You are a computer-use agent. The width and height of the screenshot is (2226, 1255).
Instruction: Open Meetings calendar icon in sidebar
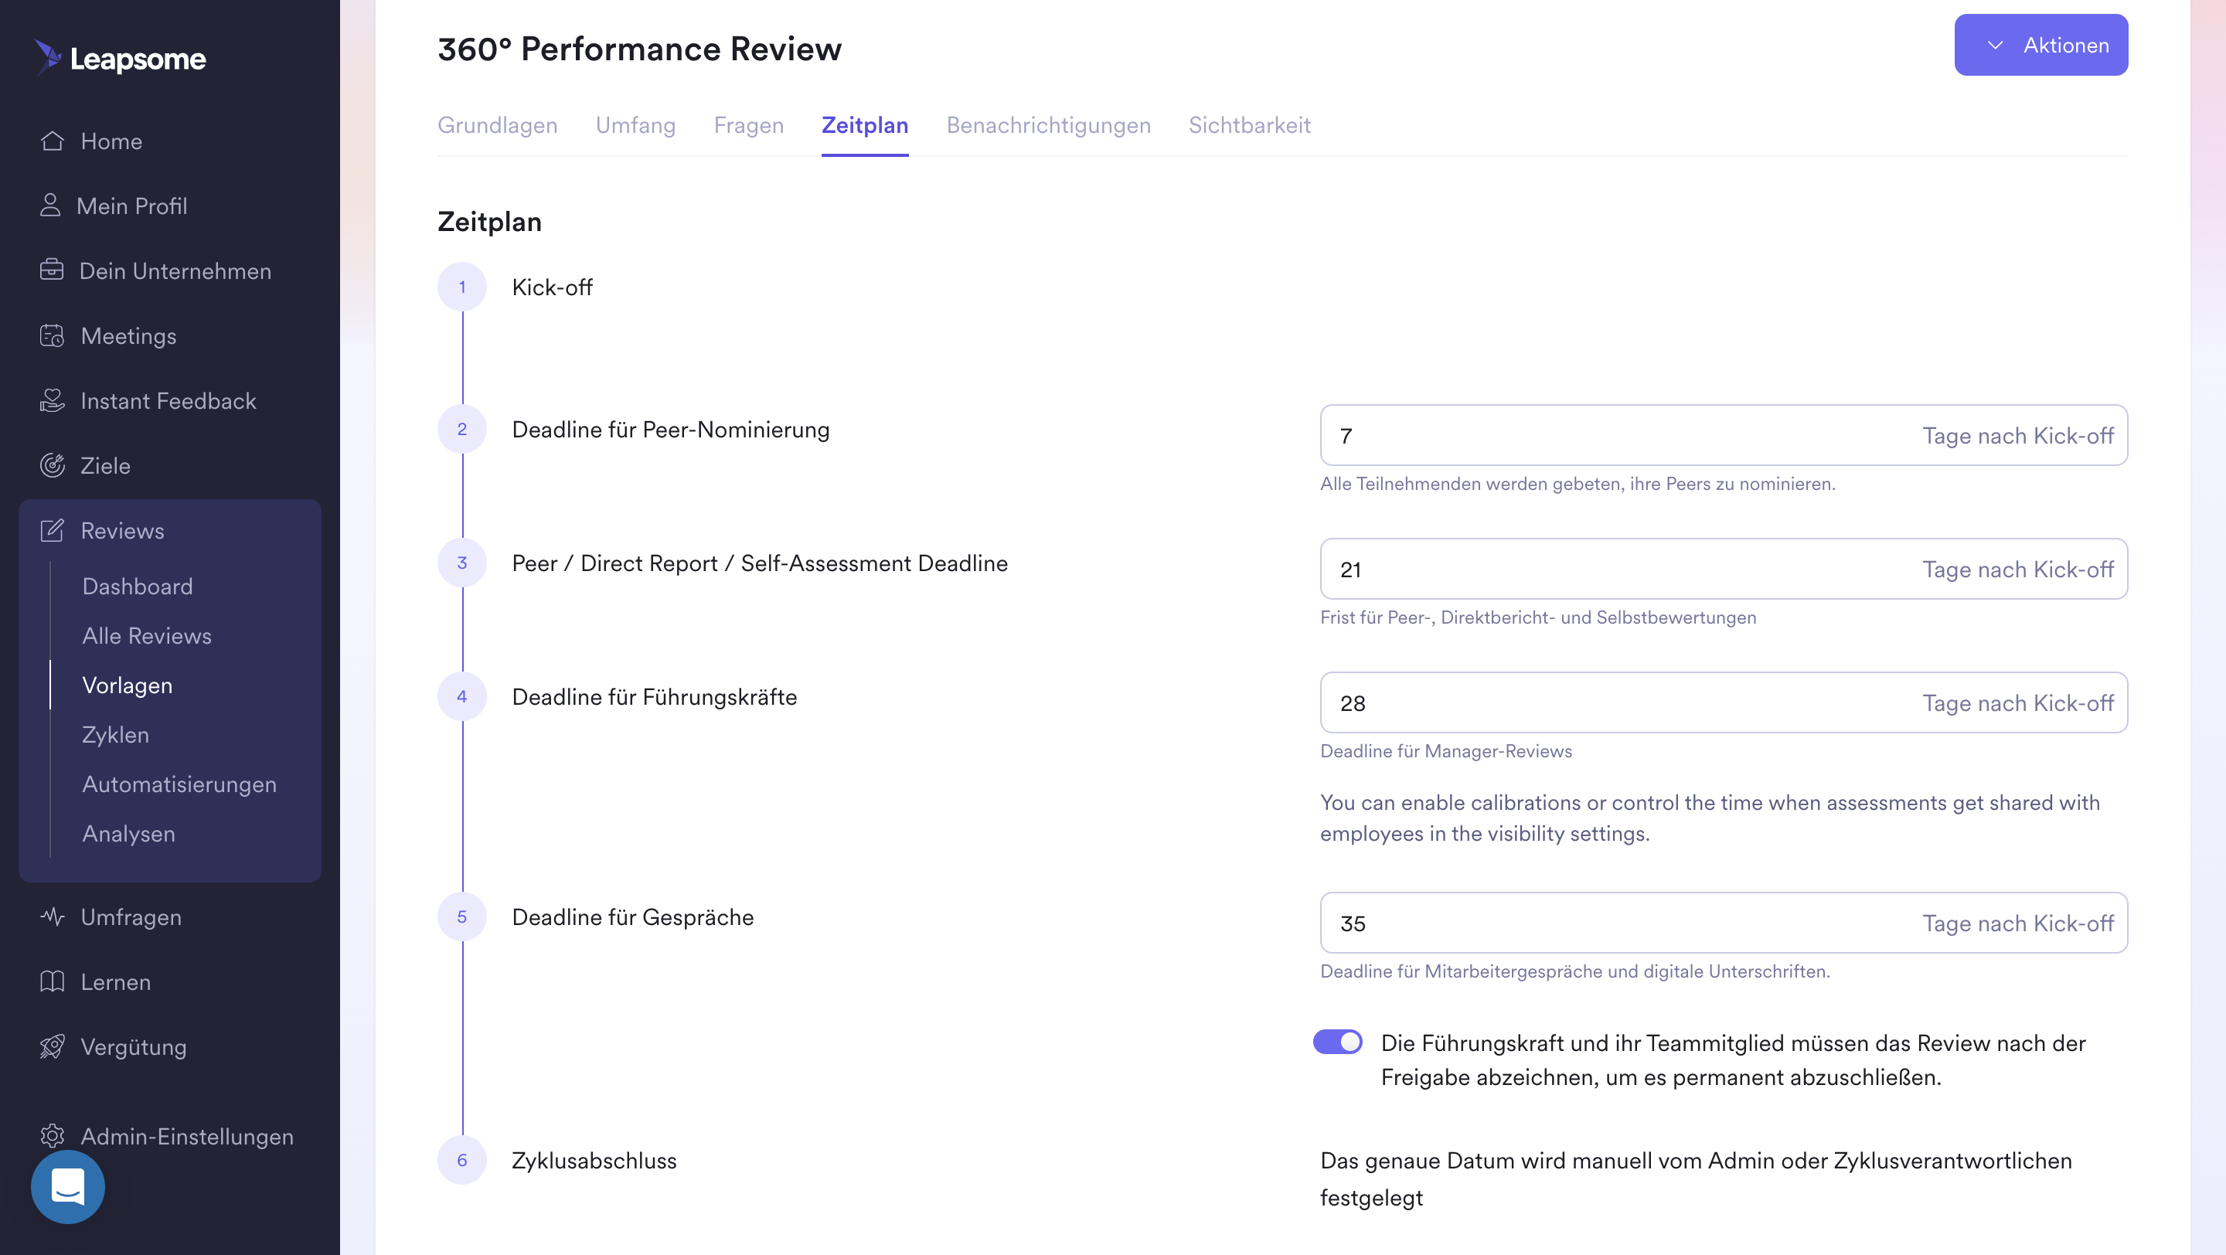[x=52, y=335]
